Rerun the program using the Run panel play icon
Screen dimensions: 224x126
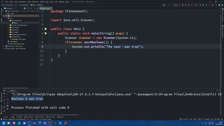[4, 94]
